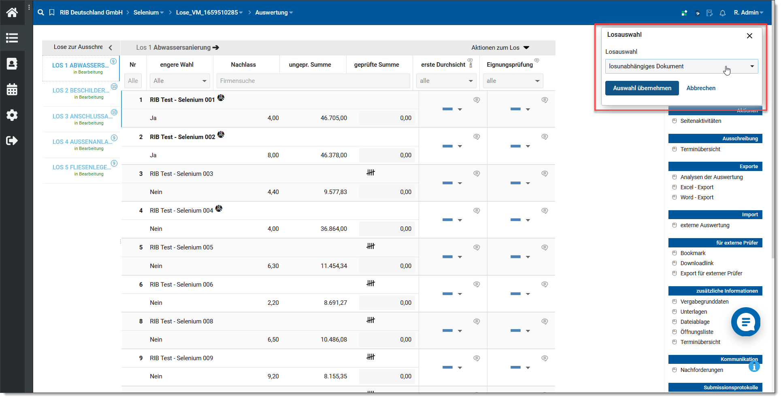Open the clipboard checklist icon in the header
Viewport: 781px width, 399px height.
coord(697,13)
